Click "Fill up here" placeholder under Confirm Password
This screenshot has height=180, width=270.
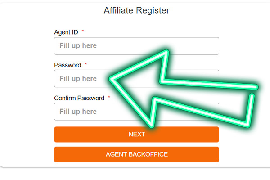click(x=78, y=112)
